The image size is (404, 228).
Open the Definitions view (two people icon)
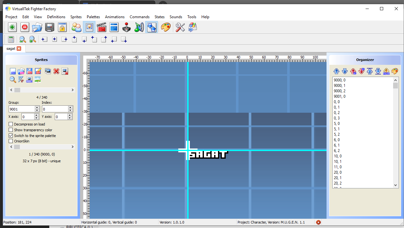[77, 27]
